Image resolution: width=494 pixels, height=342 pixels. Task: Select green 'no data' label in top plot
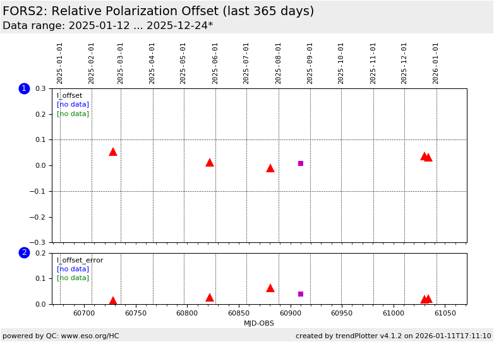coord(73,114)
